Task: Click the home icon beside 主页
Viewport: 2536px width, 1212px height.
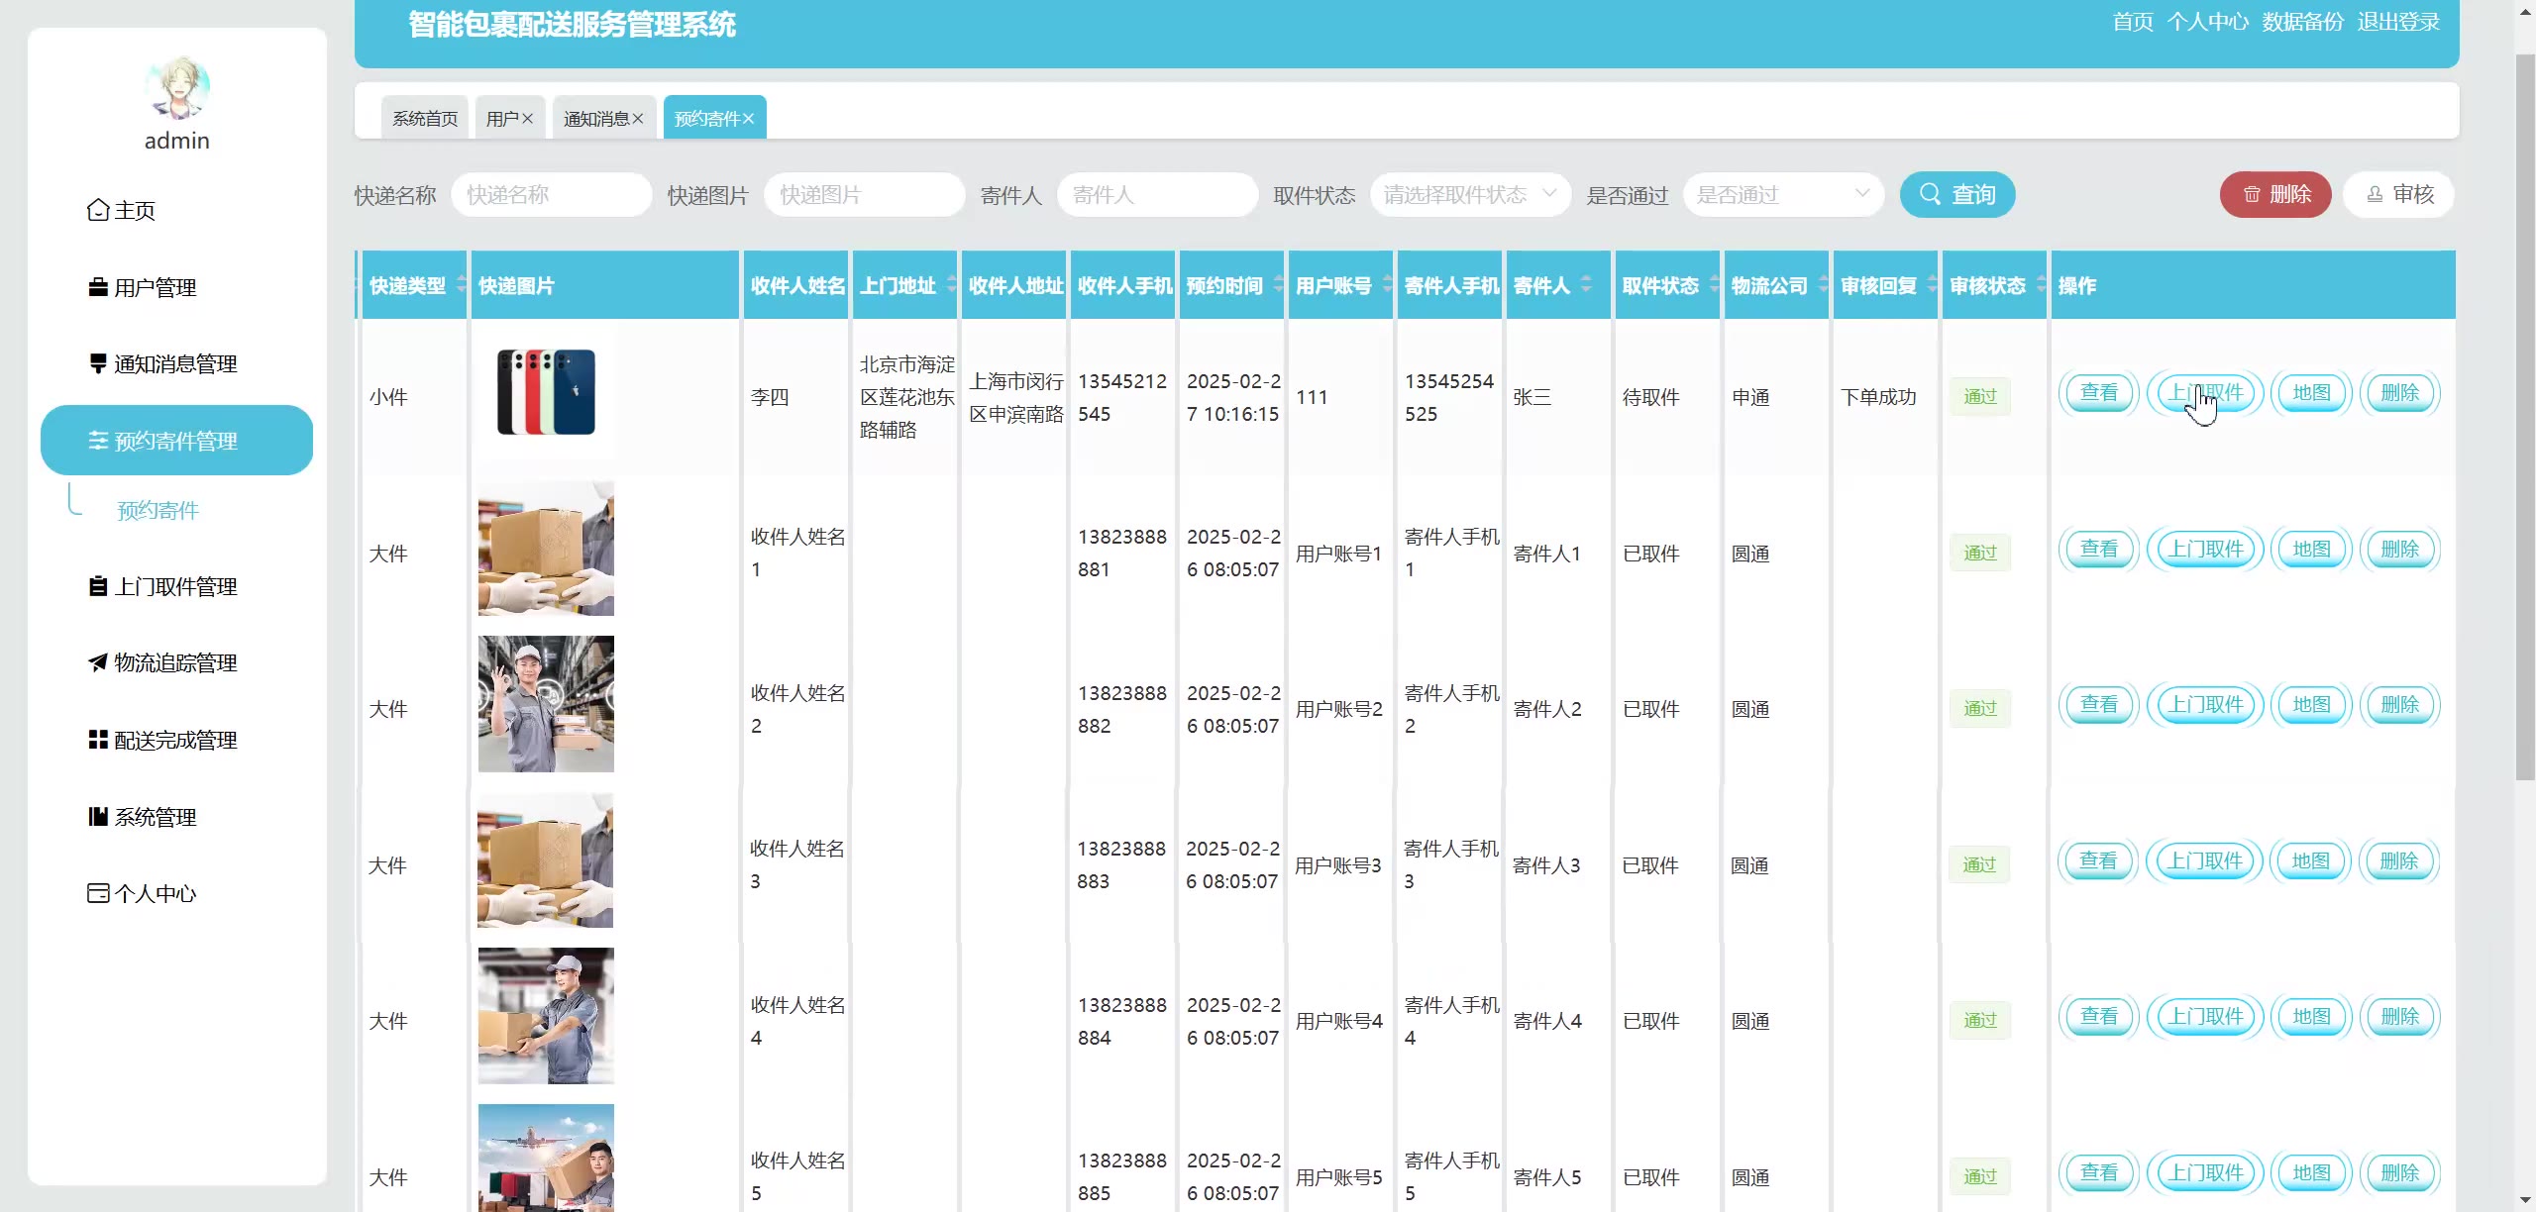Action: pos(98,210)
